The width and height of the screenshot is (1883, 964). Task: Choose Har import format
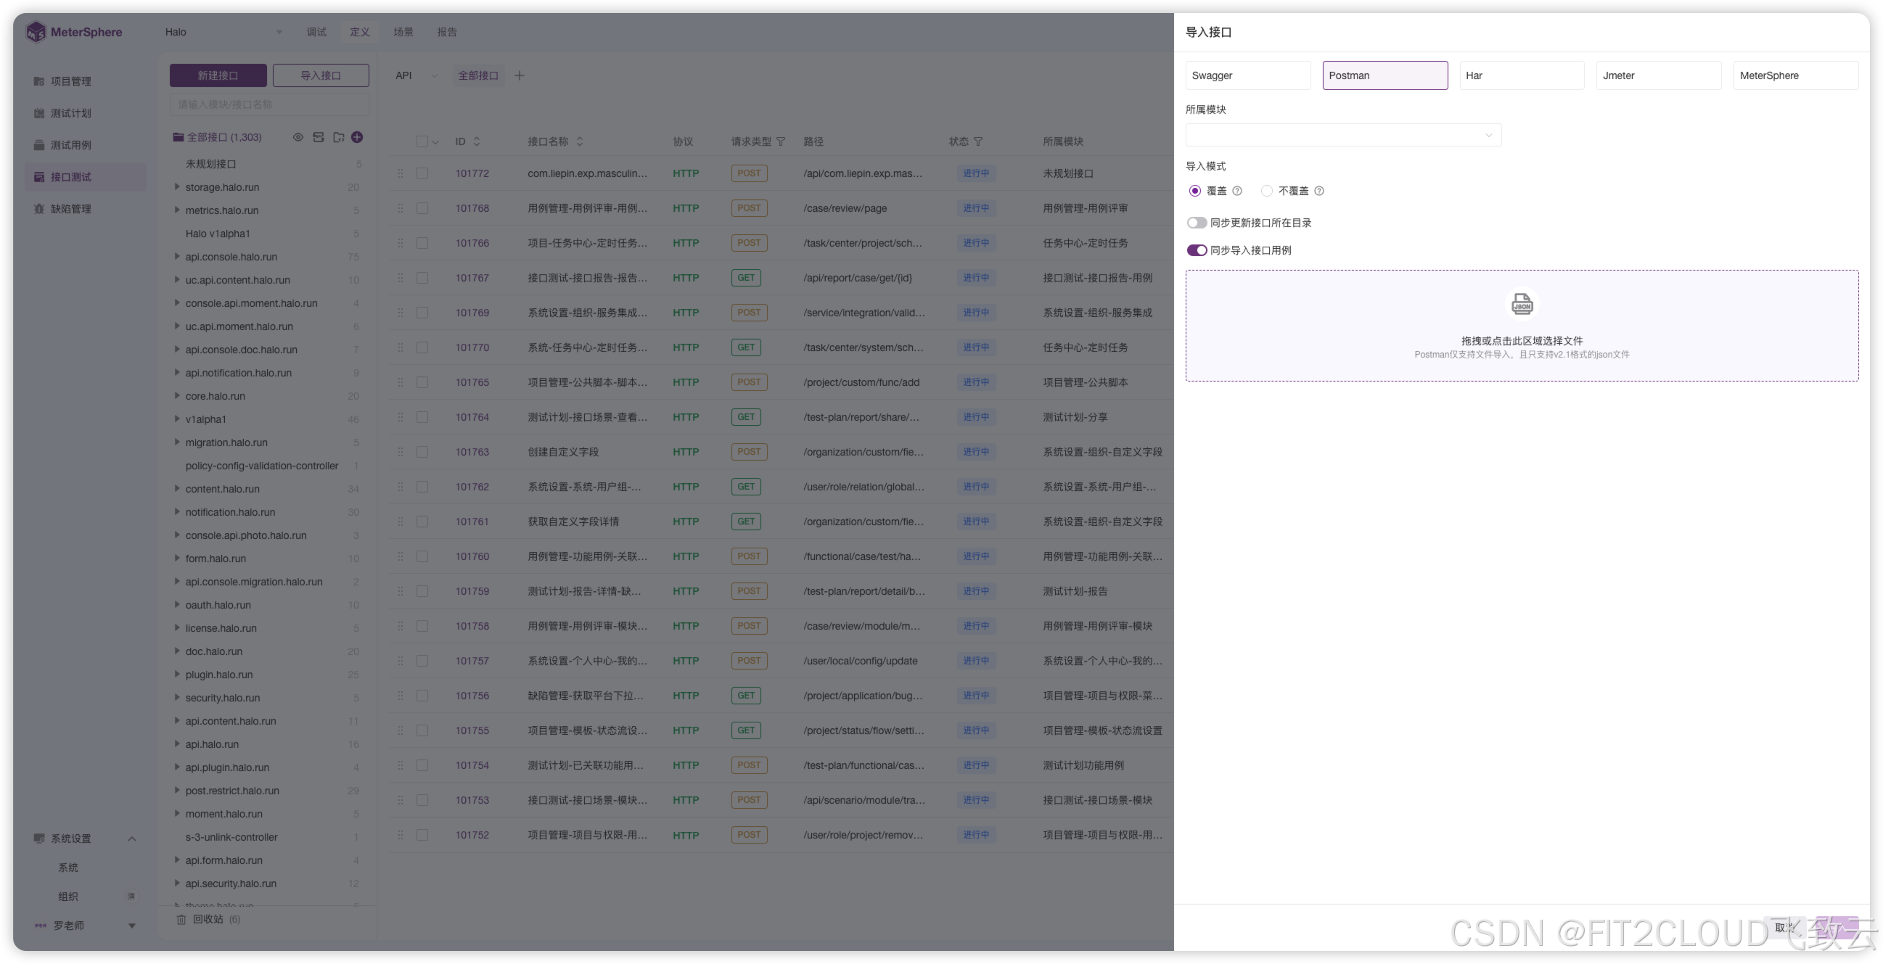pyautogui.click(x=1522, y=75)
